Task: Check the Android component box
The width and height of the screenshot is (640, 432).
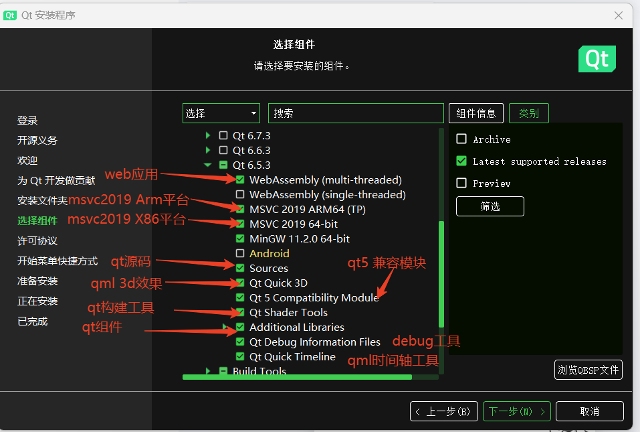Action: point(240,253)
